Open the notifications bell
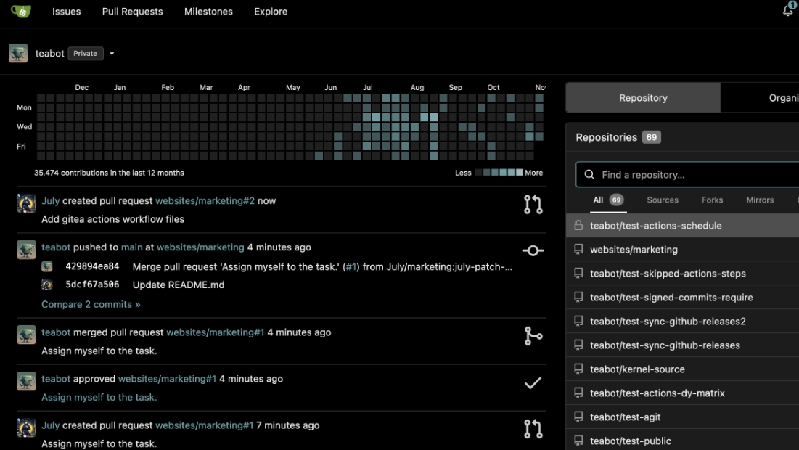799x450 pixels. coord(787,11)
